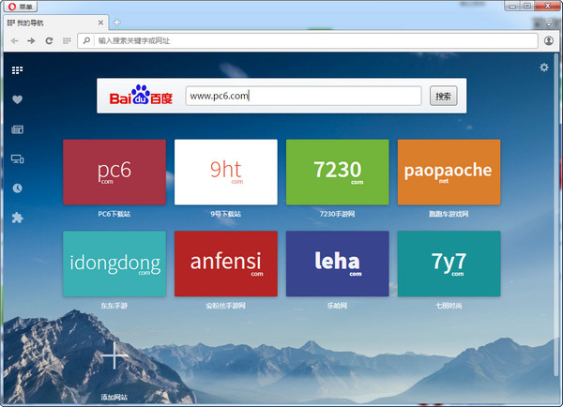Click the 七丽时尚 label

[x=449, y=306]
